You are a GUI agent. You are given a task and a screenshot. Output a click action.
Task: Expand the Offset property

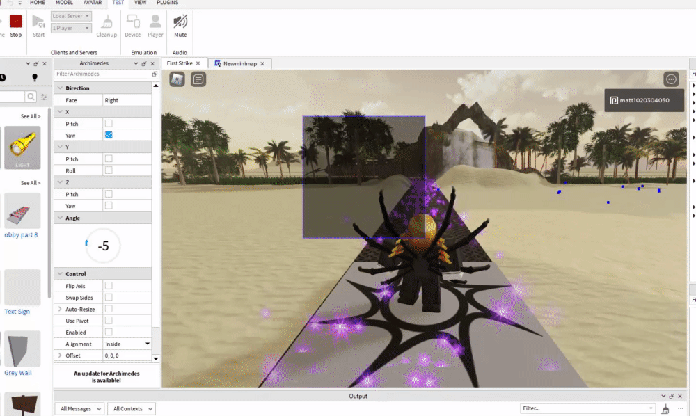coord(60,355)
